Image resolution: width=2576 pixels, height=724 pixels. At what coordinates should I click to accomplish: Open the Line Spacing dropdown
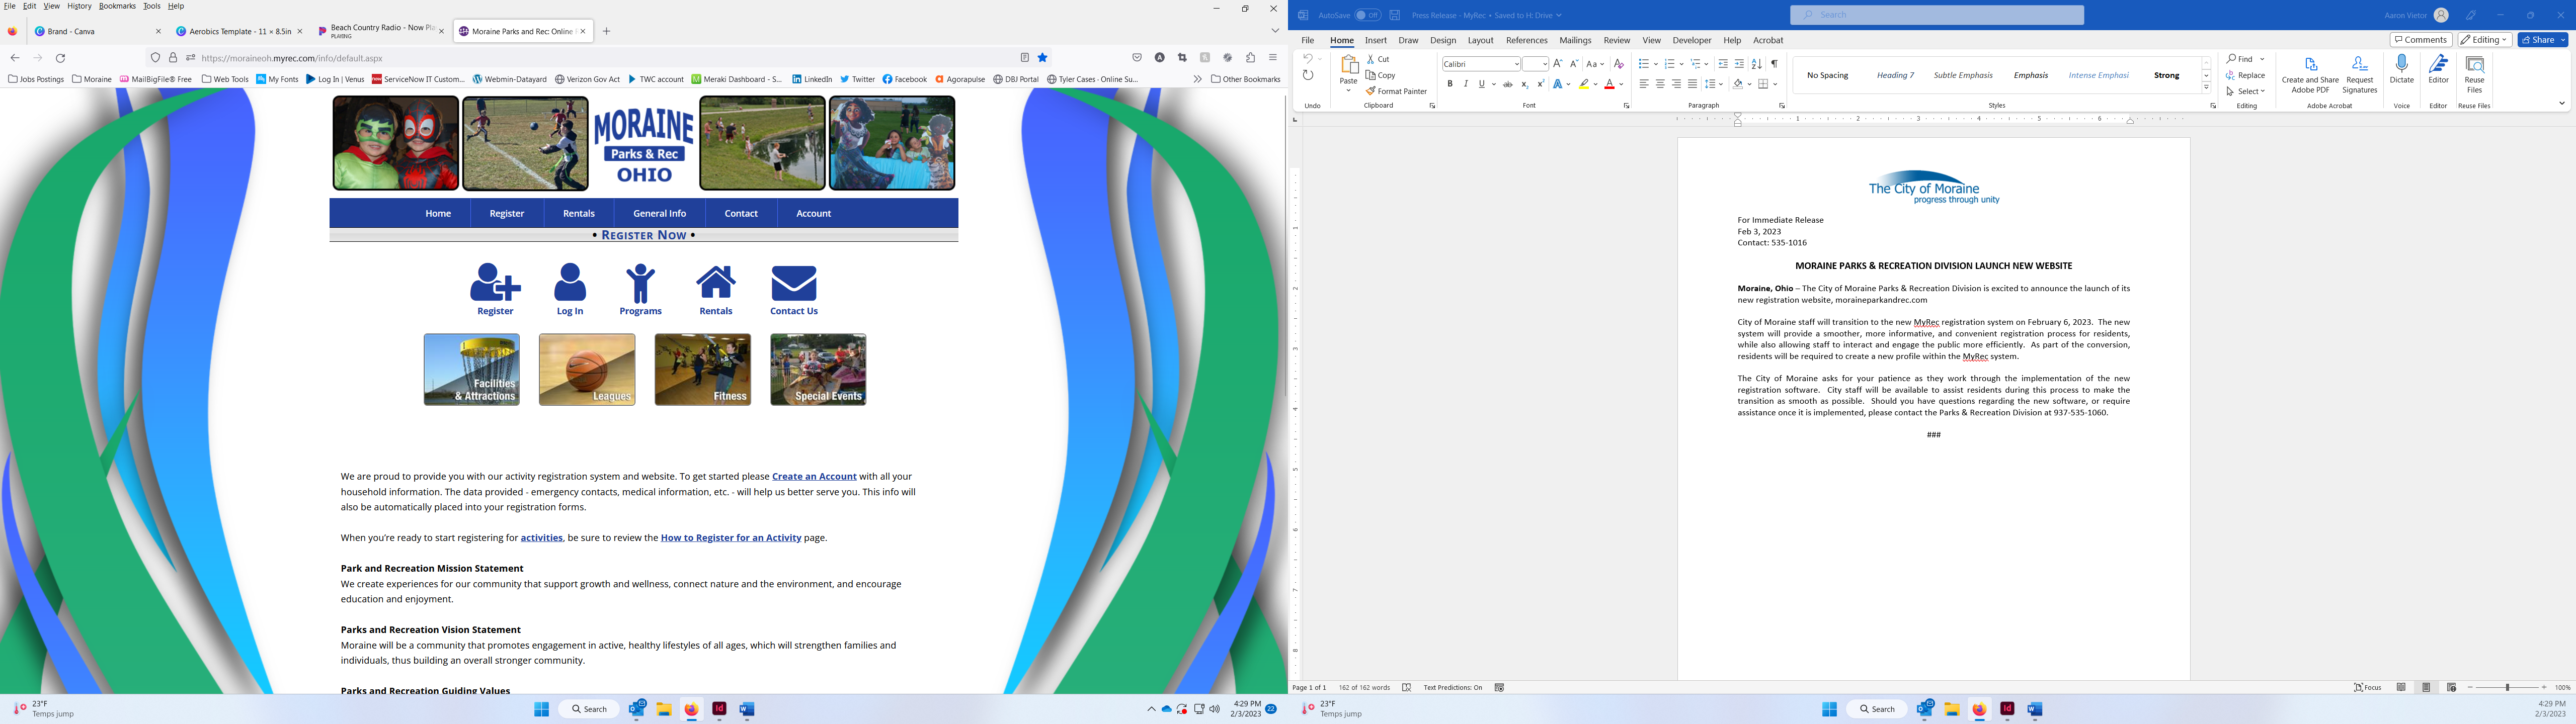point(1714,84)
